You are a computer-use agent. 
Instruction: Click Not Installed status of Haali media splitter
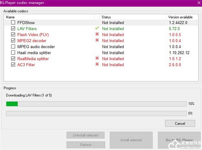pos(113,53)
